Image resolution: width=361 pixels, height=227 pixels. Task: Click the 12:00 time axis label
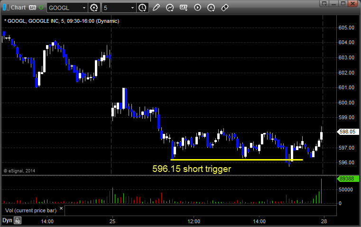(194, 221)
